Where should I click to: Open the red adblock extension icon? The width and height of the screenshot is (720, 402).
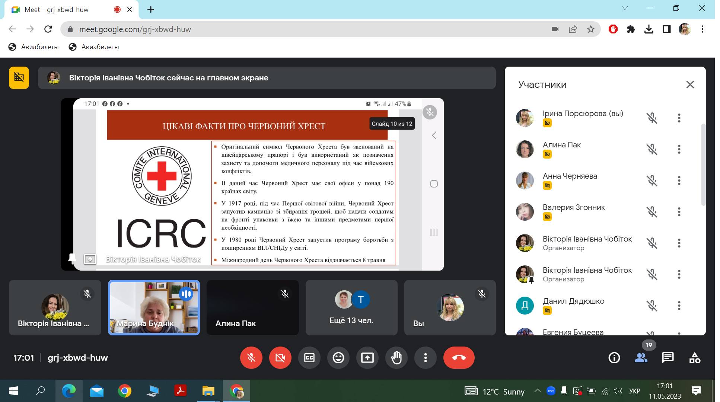pos(613,29)
